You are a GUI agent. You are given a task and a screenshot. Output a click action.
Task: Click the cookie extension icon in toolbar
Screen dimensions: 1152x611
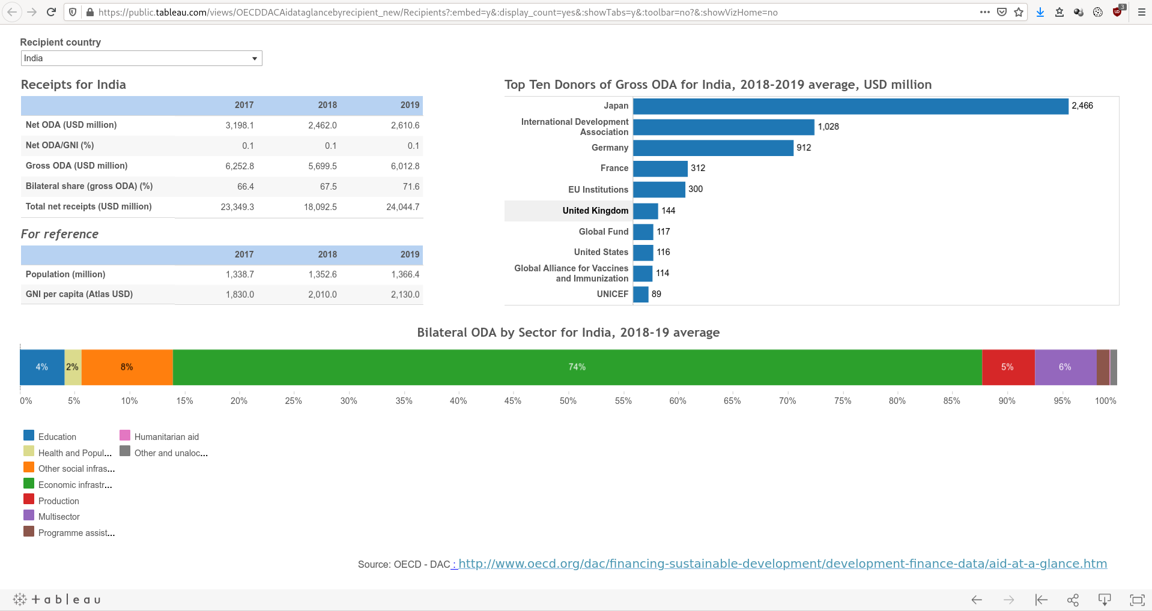click(x=1098, y=12)
